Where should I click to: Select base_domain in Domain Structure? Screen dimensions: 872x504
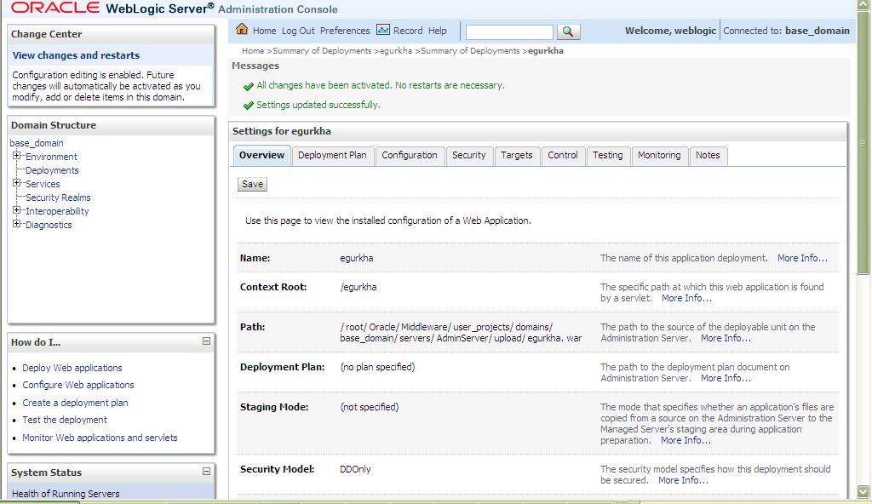pyautogui.click(x=37, y=143)
